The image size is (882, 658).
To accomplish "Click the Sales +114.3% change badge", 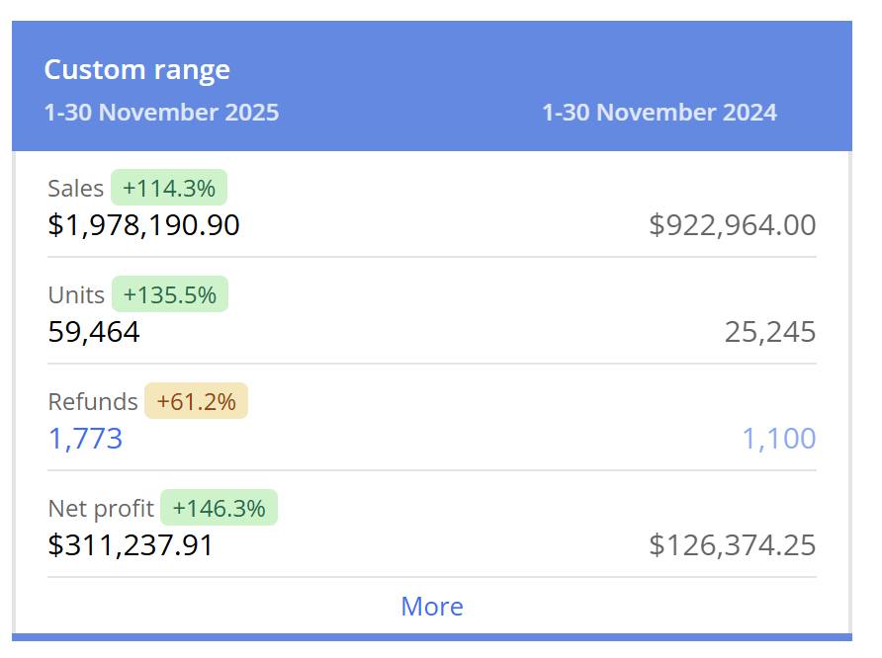I will [x=169, y=188].
